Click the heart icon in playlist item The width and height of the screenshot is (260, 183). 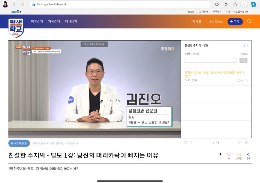coord(193,80)
